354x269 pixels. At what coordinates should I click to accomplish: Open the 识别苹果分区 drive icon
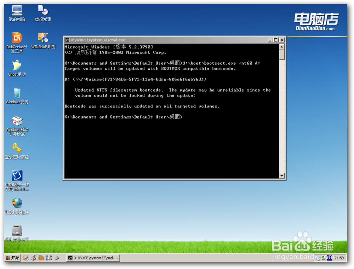tap(17, 234)
